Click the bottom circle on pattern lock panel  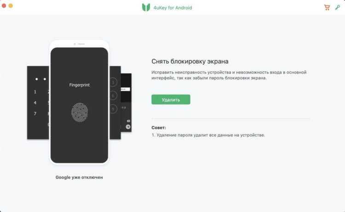point(113,109)
